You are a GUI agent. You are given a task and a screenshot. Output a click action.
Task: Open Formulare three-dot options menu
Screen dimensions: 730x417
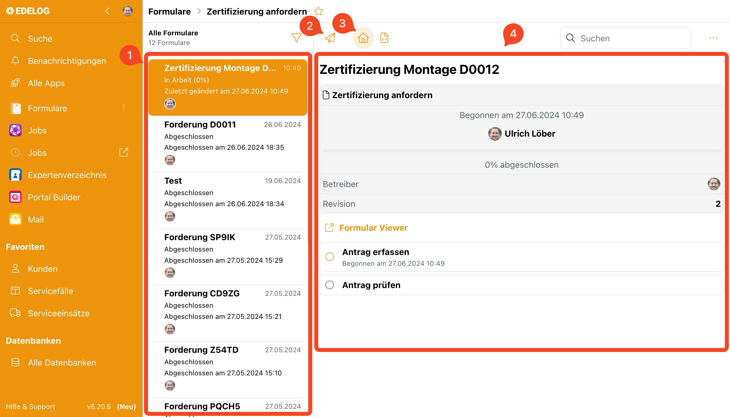point(124,108)
